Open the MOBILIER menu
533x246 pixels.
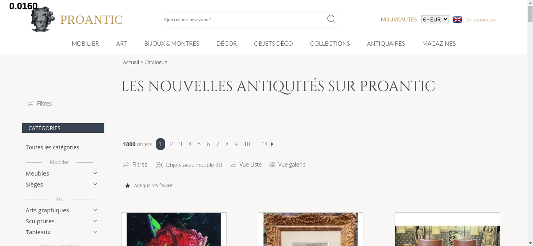(85, 43)
